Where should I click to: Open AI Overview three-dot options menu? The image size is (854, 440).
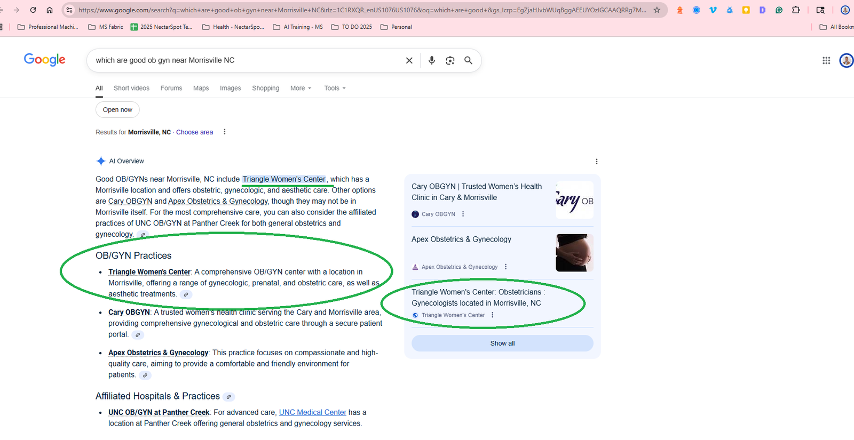(596, 162)
